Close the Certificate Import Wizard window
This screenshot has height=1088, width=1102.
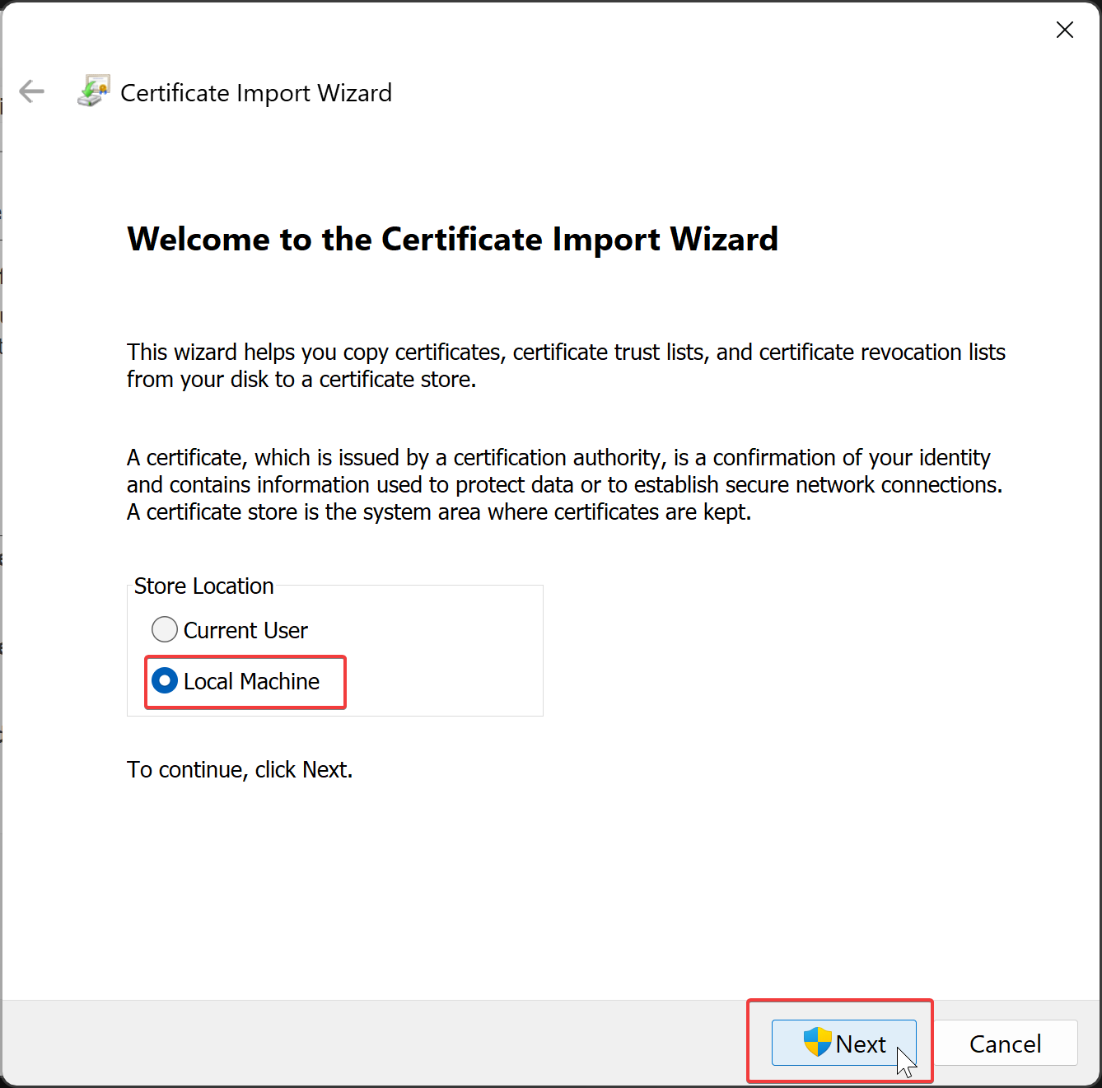[1064, 29]
